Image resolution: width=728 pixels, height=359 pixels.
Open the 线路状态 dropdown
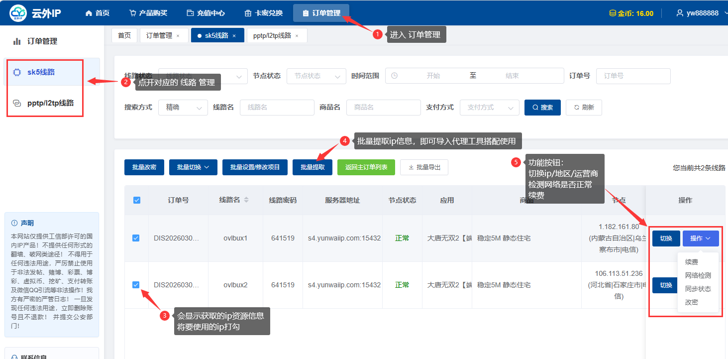[x=202, y=76]
